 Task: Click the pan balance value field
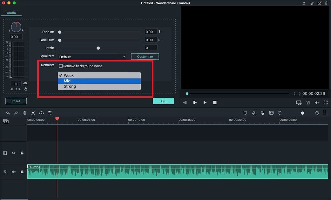[16, 37]
